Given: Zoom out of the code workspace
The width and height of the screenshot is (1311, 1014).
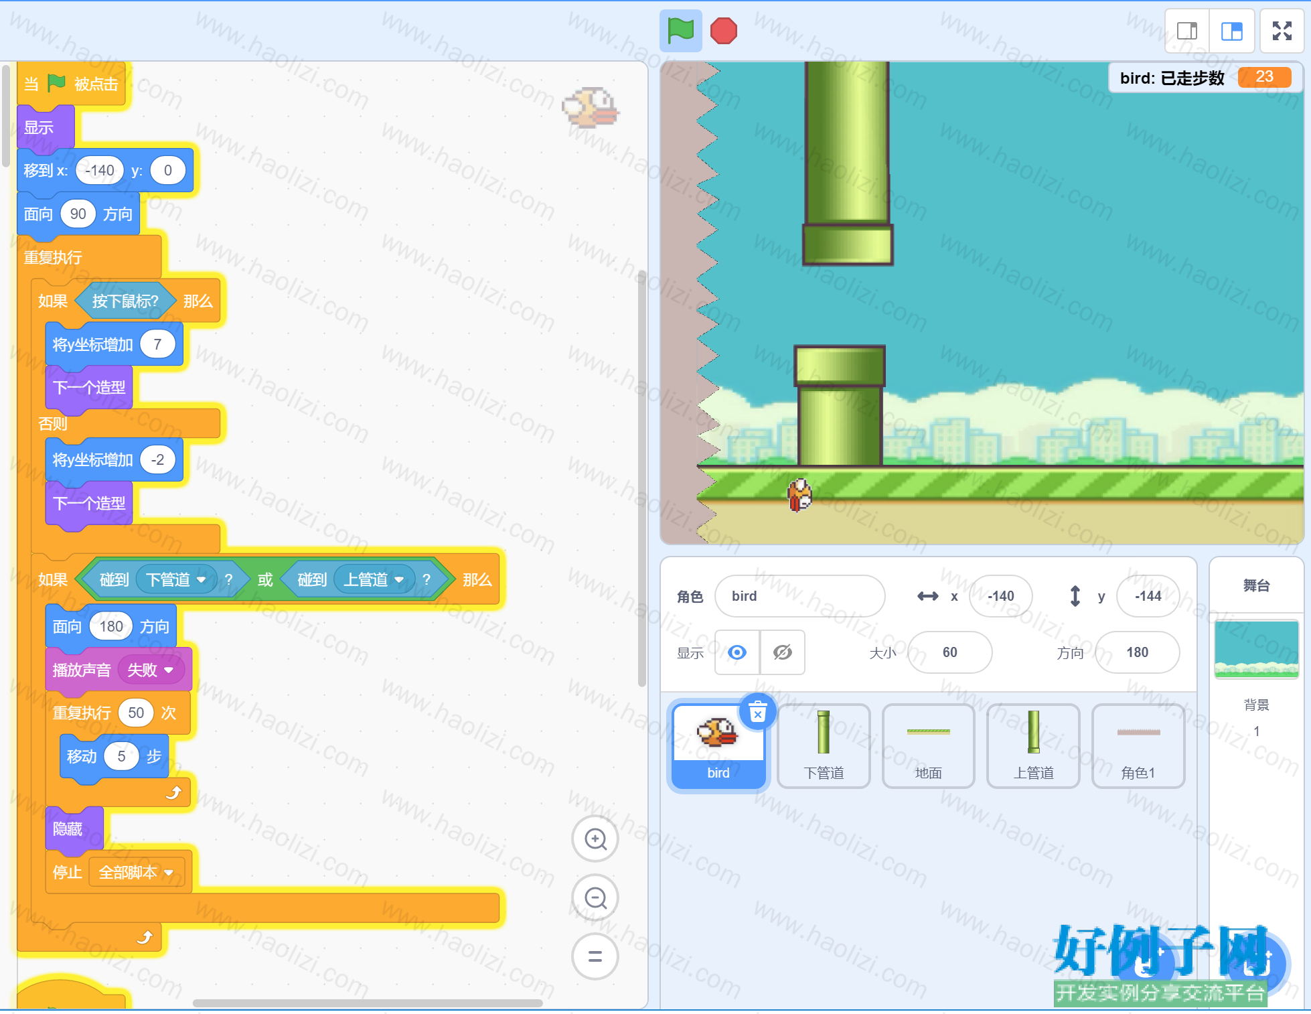Looking at the screenshot, I should tap(595, 897).
